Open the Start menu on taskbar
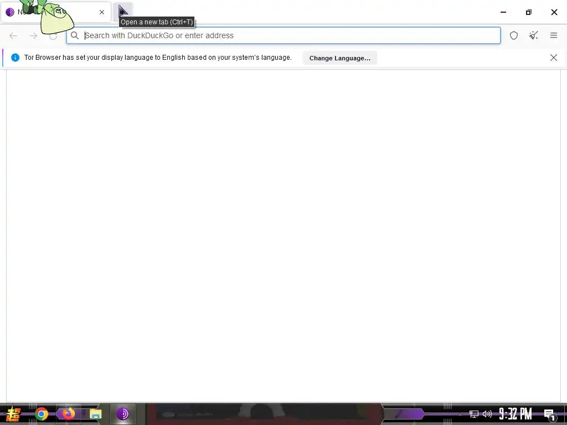 [13, 414]
